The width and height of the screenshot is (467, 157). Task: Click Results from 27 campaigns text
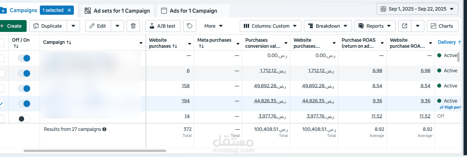tap(72, 129)
